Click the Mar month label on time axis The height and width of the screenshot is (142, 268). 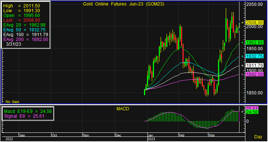212,136
